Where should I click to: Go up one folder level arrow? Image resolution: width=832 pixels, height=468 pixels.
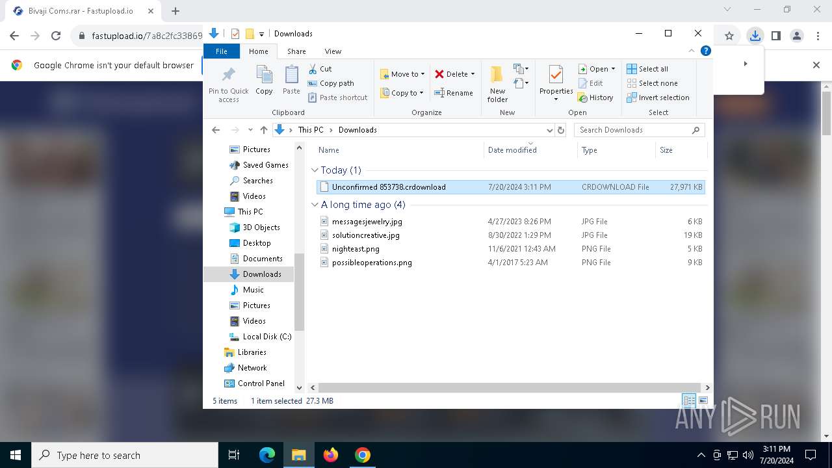(x=263, y=130)
